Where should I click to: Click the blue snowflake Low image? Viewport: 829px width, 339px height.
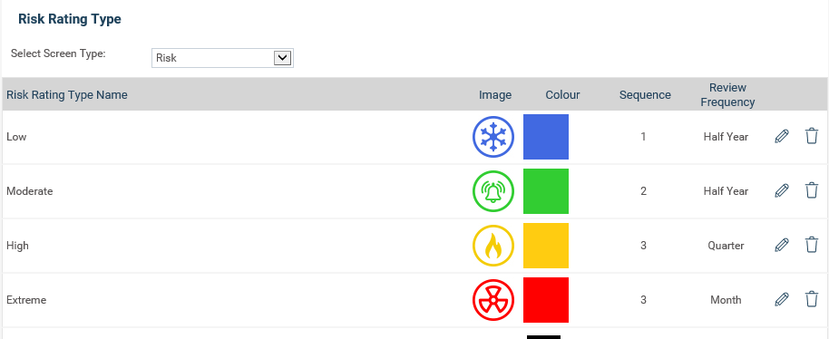(x=493, y=137)
